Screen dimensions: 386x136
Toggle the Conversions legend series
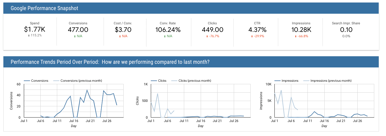36,81
